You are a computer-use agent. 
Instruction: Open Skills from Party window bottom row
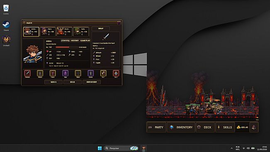[54, 82]
